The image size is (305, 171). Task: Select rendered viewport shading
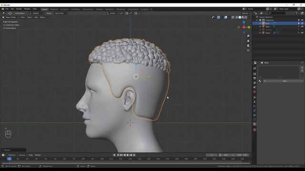pos(246,17)
